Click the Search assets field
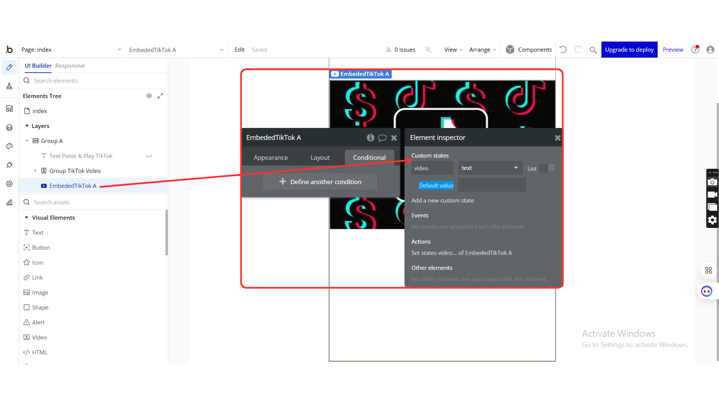Screen dimensions: 719x405 click(x=94, y=202)
